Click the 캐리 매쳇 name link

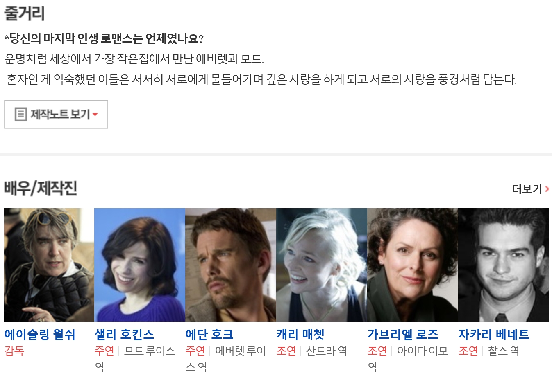(x=300, y=335)
